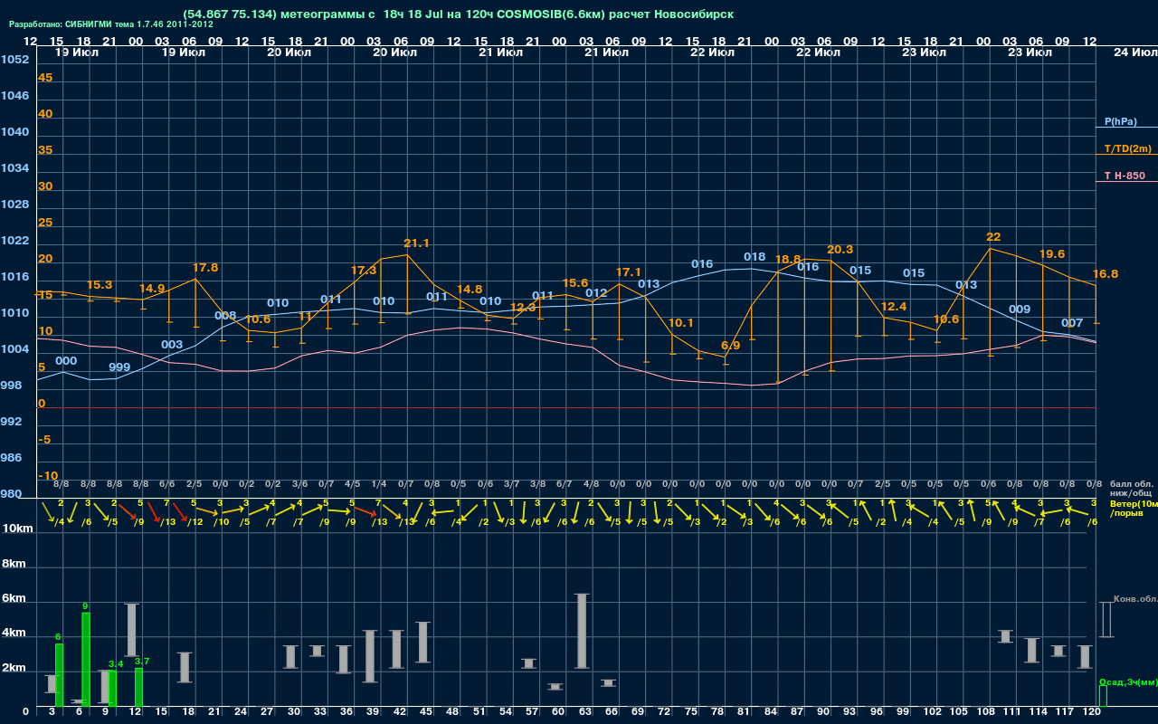Click the green precipitation bar labeled 9
This screenshot has width=1158, height=724.
[86, 659]
